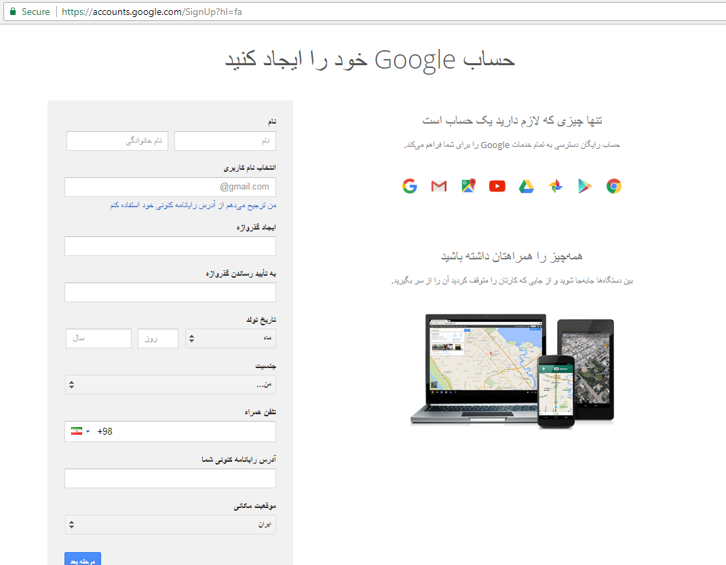Click the birth year field سال
Viewport: 726px width, 565px height.
(98, 338)
